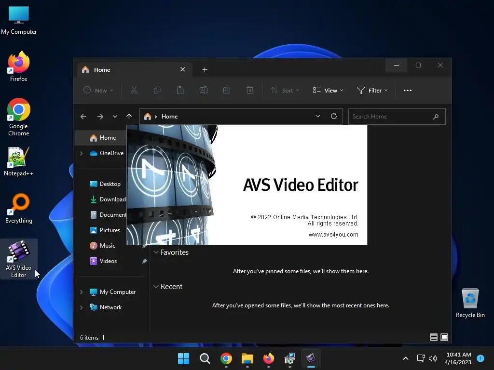
Task: Close the Home tab
Action: point(183,69)
